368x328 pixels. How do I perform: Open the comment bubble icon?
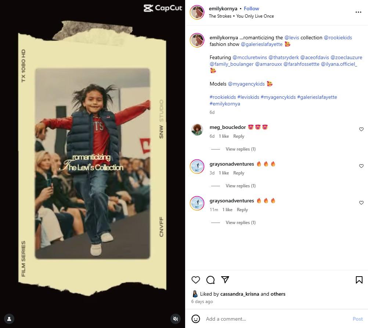pos(210,280)
